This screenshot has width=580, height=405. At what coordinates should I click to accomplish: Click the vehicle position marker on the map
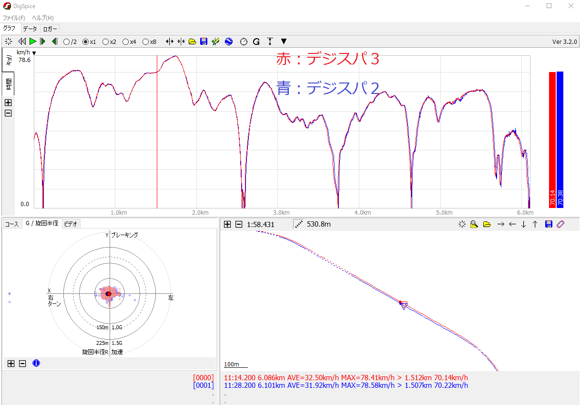tap(403, 304)
